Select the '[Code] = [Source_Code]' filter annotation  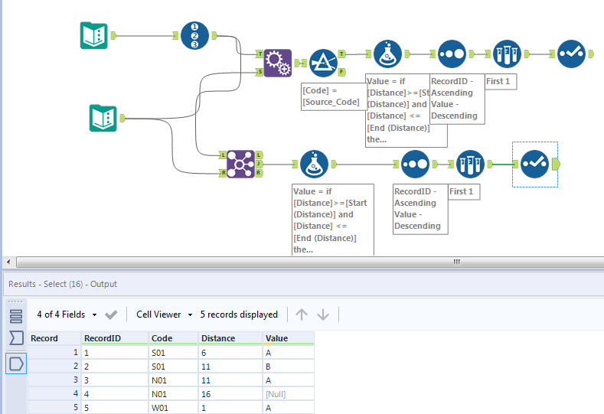point(334,96)
